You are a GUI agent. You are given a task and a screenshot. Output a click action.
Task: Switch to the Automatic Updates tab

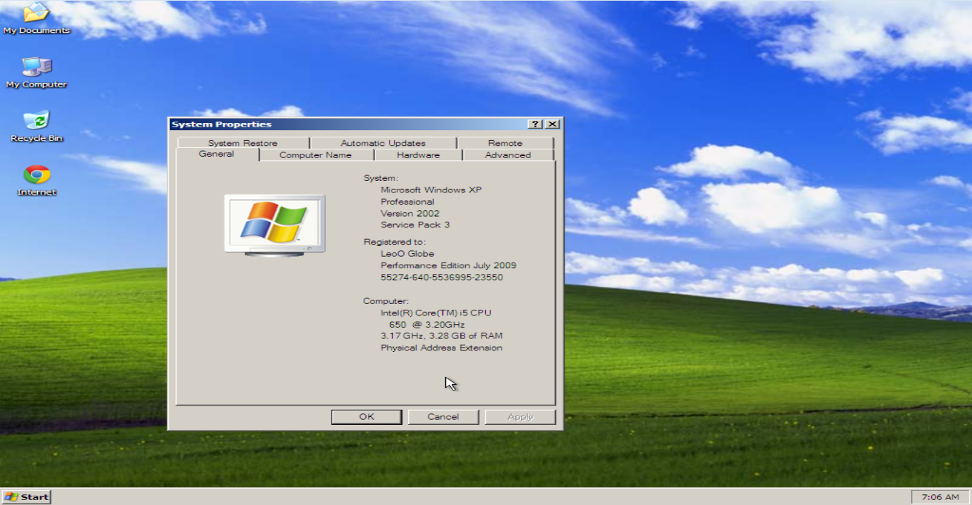(x=383, y=143)
